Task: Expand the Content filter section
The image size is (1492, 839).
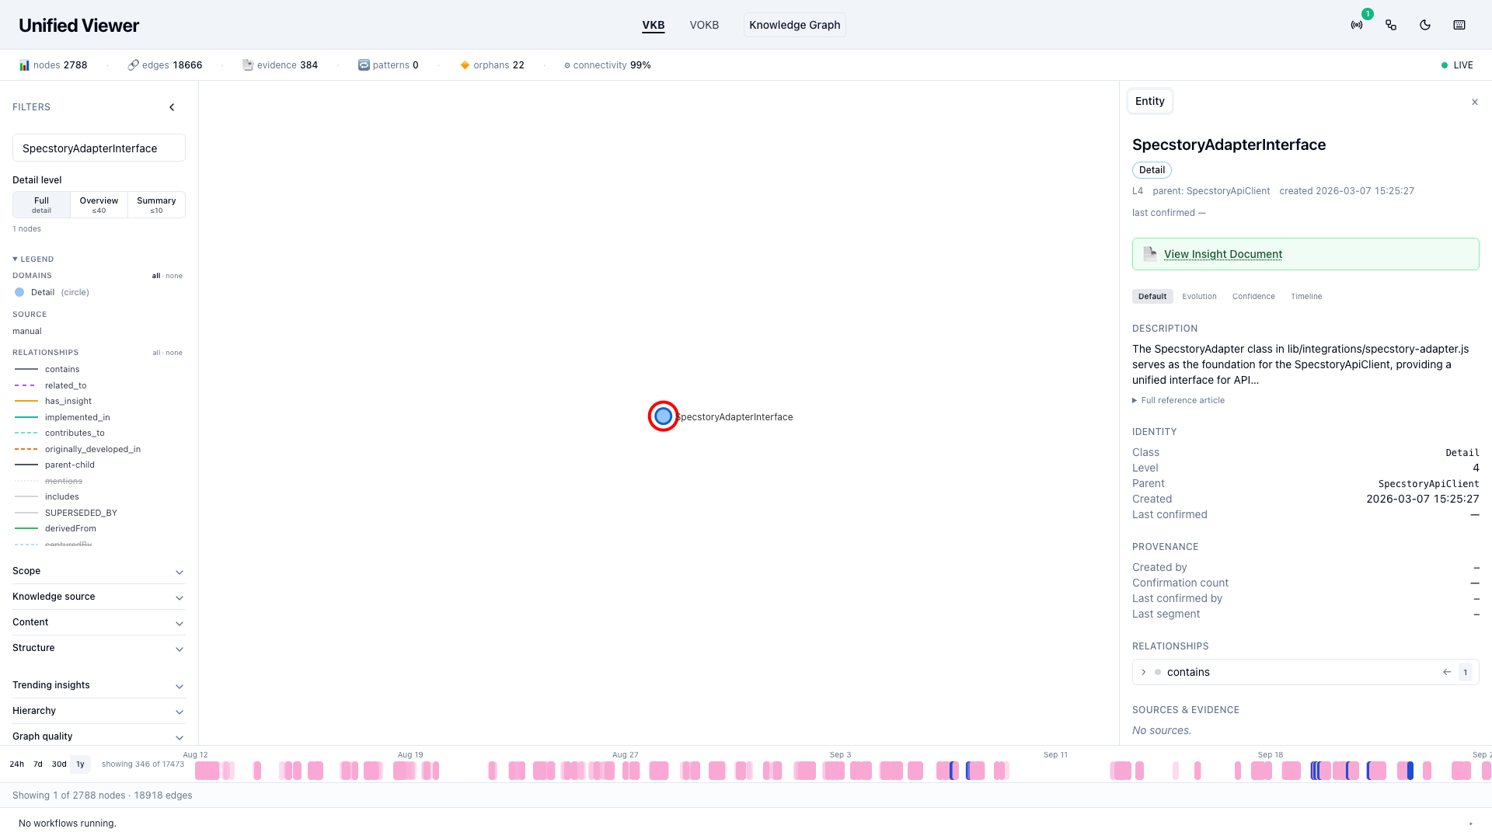Action: coord(99,622)
